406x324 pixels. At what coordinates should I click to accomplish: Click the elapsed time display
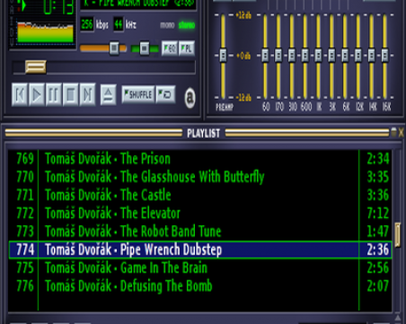pyautogui.click(x=58, y=6)
